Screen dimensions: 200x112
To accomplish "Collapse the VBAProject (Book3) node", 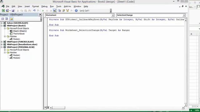I will point(2,26).
